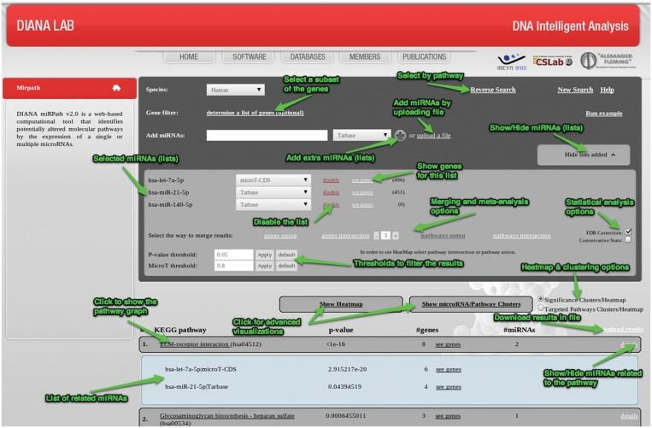Image resolution: width=652 pixels, height=428 pixels.
Task: Open the MEMBERS menu tab
Action: 365,57
